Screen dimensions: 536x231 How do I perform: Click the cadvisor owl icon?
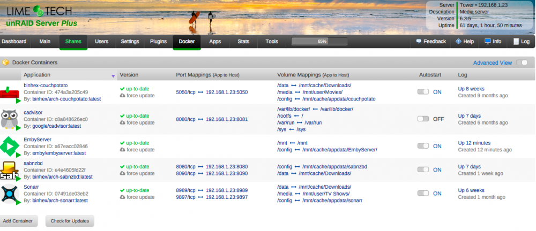(x=9, y=119)
